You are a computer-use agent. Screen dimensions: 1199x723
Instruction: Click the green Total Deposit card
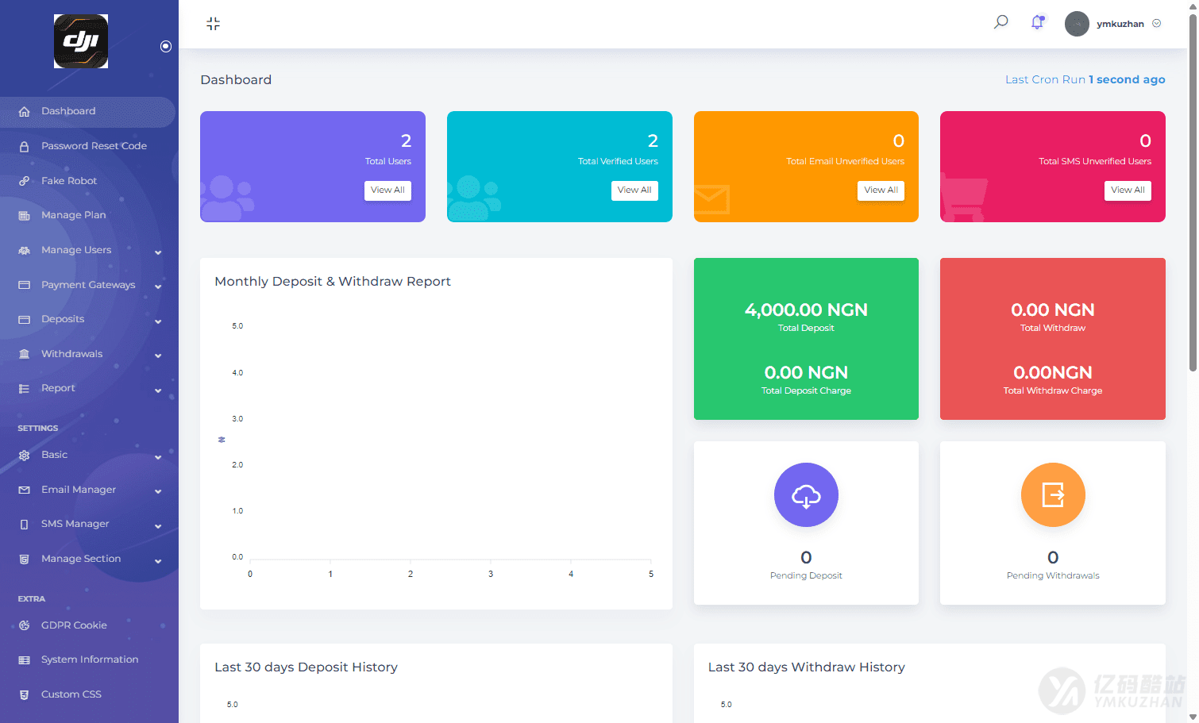point(806,339)
